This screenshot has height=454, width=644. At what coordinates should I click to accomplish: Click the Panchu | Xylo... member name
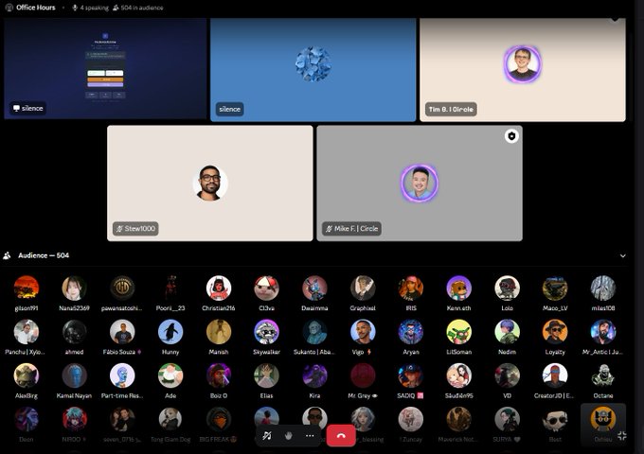tap(25, 352)
